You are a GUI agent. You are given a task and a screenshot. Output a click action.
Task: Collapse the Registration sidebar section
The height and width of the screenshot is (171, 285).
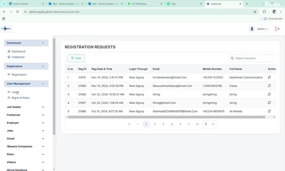[26, 66]
